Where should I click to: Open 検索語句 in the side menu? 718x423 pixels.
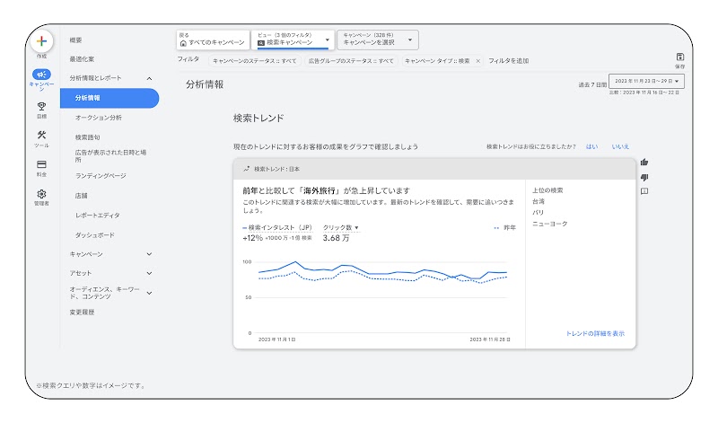click(x=87, y=137)
